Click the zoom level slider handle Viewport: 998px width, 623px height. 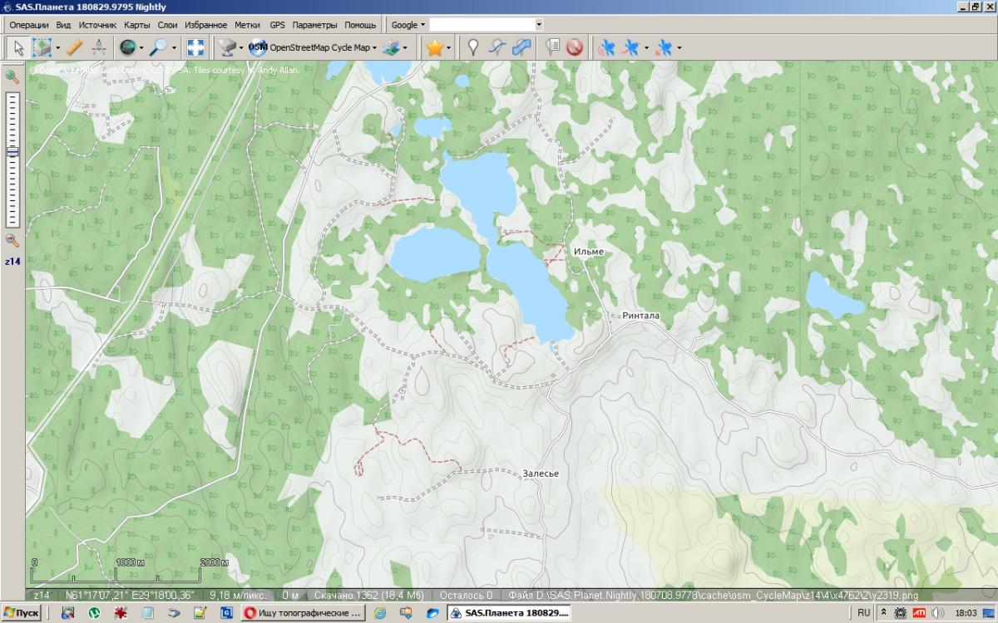coord(12,153)
